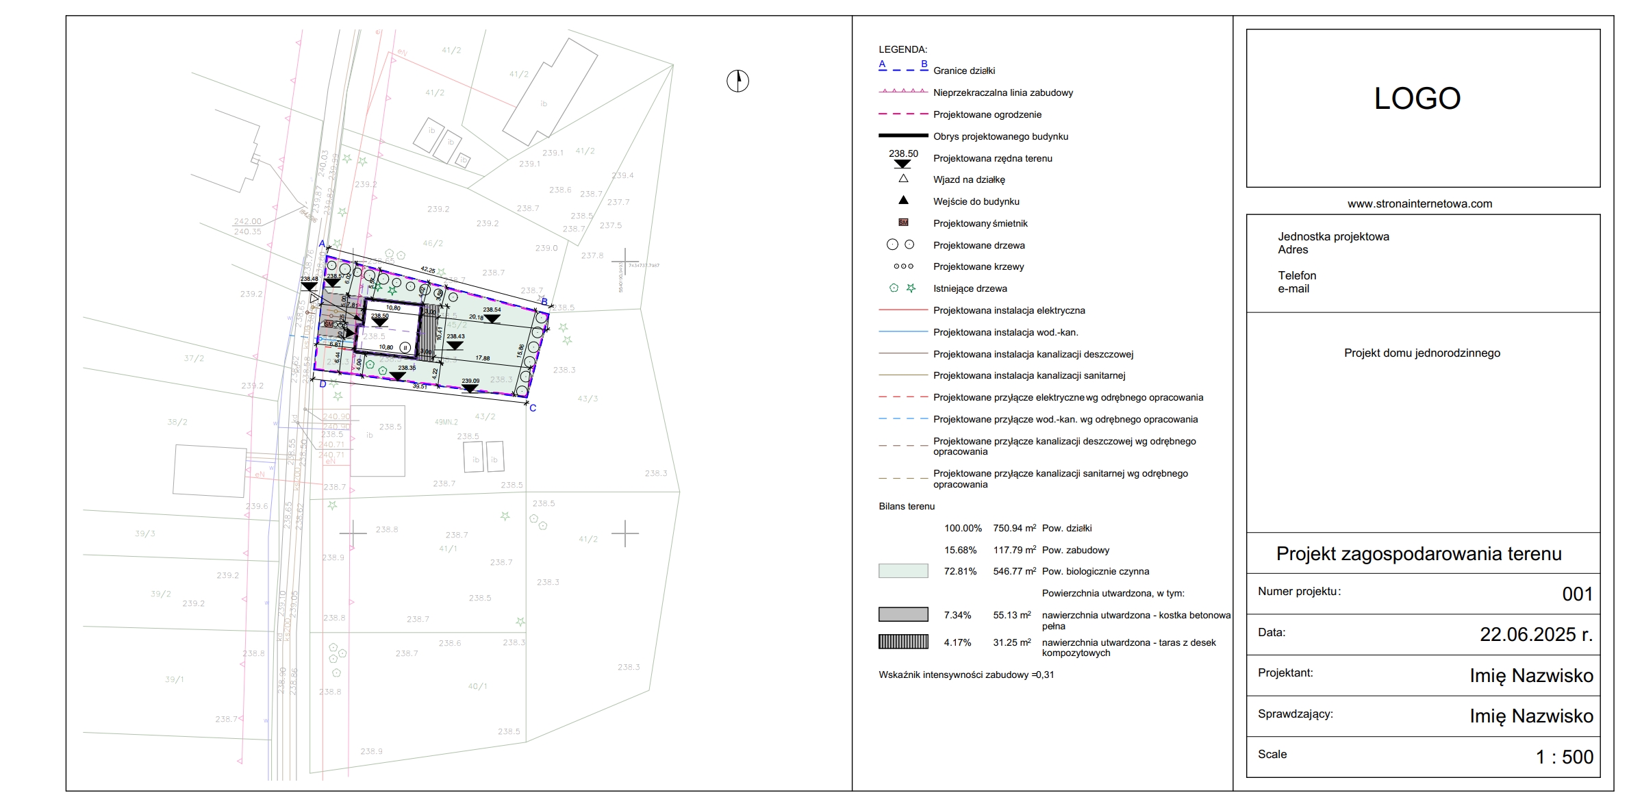1629x806 pixels.
Task: Select corner point B on the site plan
Action: [544, 301]
